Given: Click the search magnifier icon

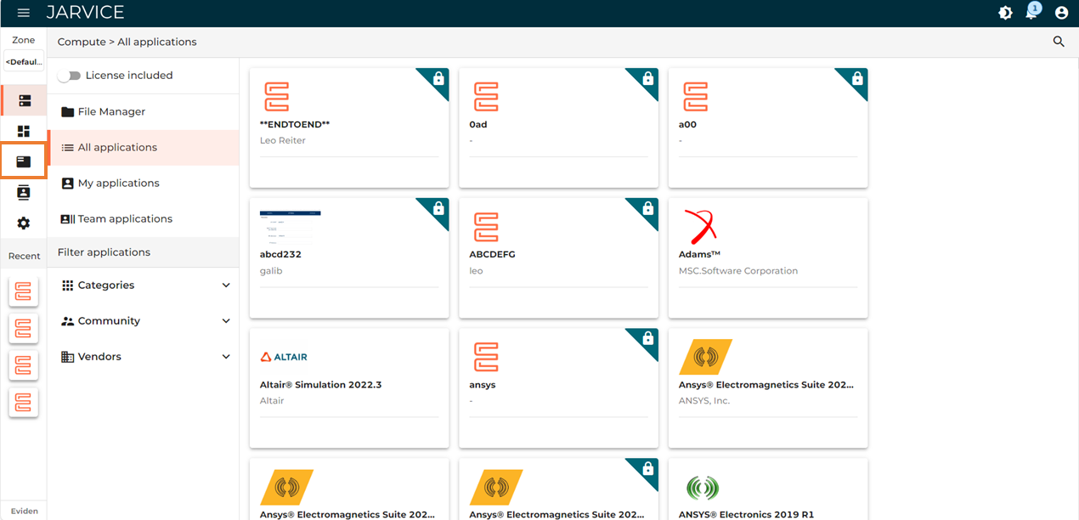Looking at the screenshot, I should tap(1059, 42).
